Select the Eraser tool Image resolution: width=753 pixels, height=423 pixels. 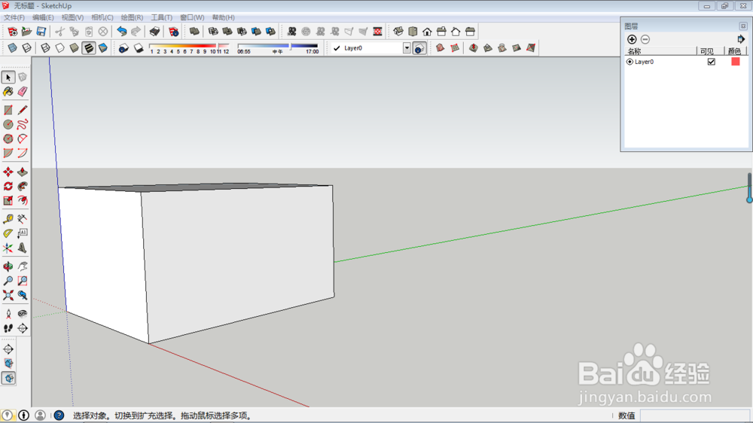22,91
